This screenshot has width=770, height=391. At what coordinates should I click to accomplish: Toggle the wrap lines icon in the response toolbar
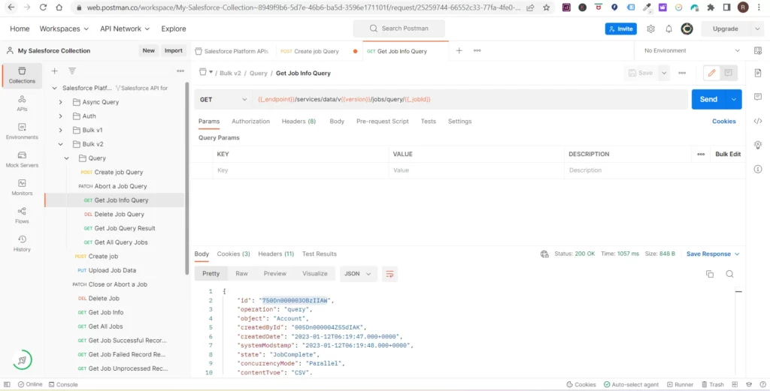[x=390, y=274]
